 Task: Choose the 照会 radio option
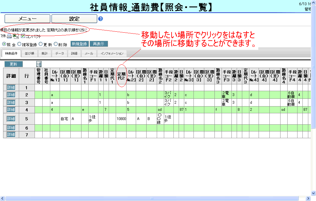pyautogui.click(x=4, y=44)
